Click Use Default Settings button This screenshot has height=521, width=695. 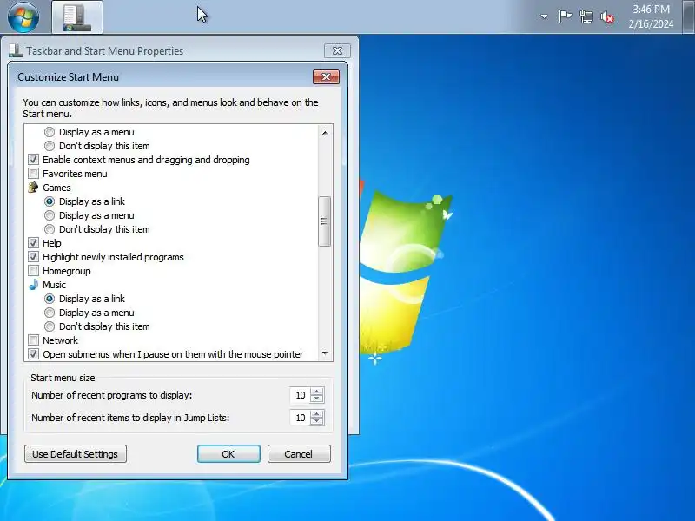click(76, 454)
